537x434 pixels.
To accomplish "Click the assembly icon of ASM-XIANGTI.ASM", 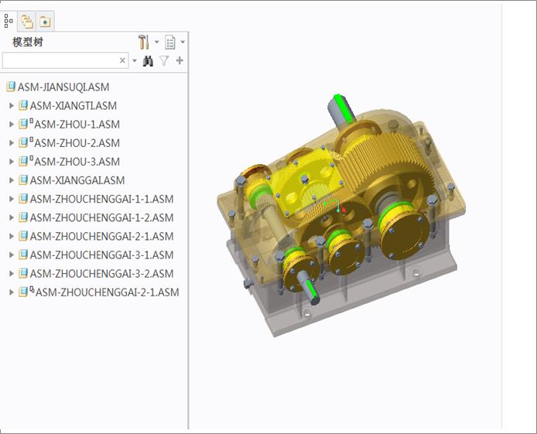I will click(23, 105).
